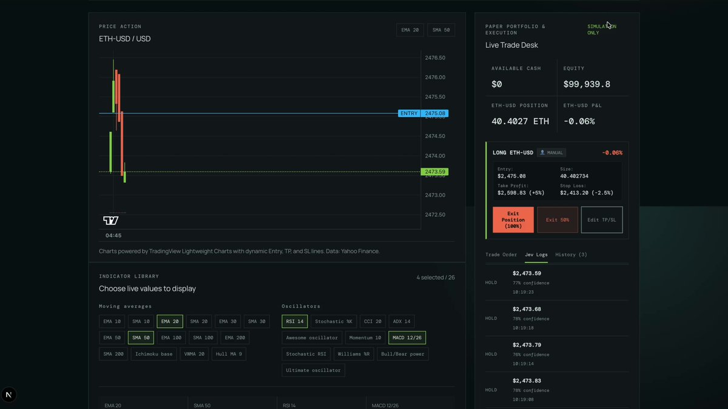Toggle the SMA 50 overlay above the chart

point(441,30)
